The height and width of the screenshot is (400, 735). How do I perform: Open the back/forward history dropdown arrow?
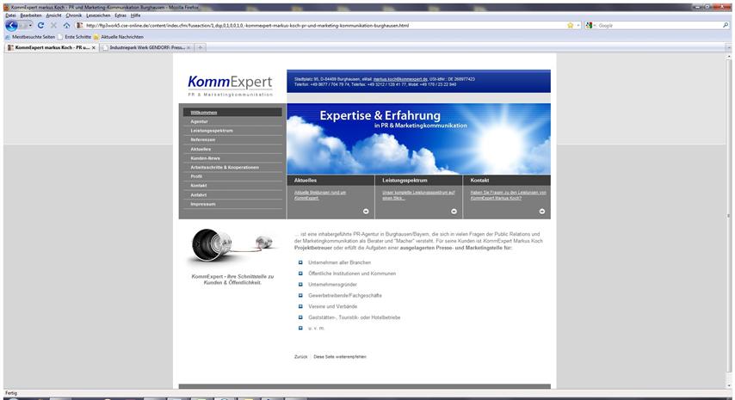tap(30, 25)
